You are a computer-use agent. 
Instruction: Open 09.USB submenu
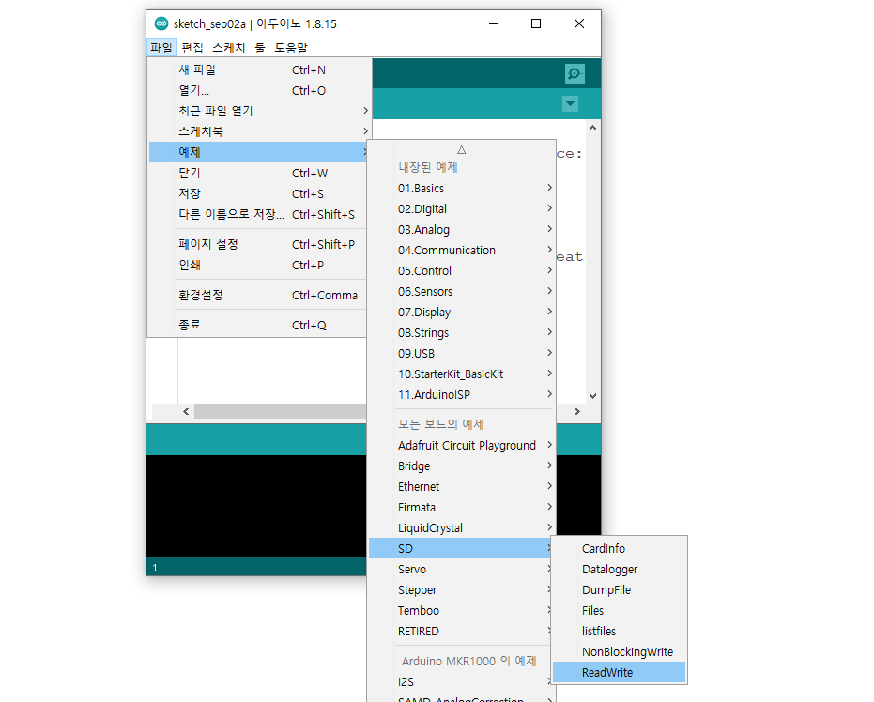pyautogui.click(x=462, y=353)
